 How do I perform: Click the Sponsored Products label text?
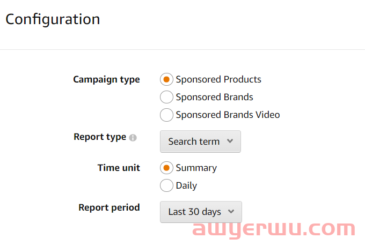click(x=218, y=79)
